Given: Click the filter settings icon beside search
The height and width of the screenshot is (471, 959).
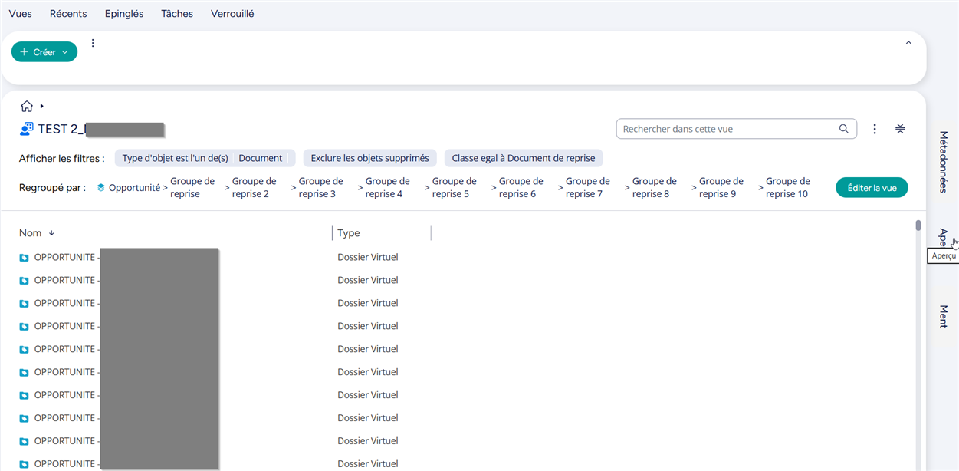Looking at the screenshot, I should pos(900,129).
